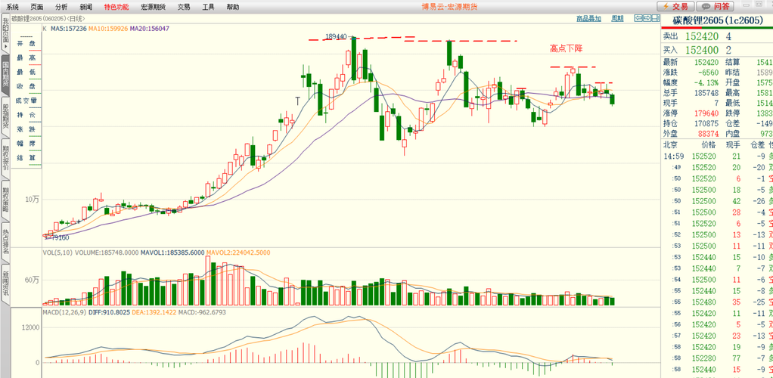Viewport: 773px width, 378px height.
Task: Click the 189440 high price marker
Action: pos(337,36)
